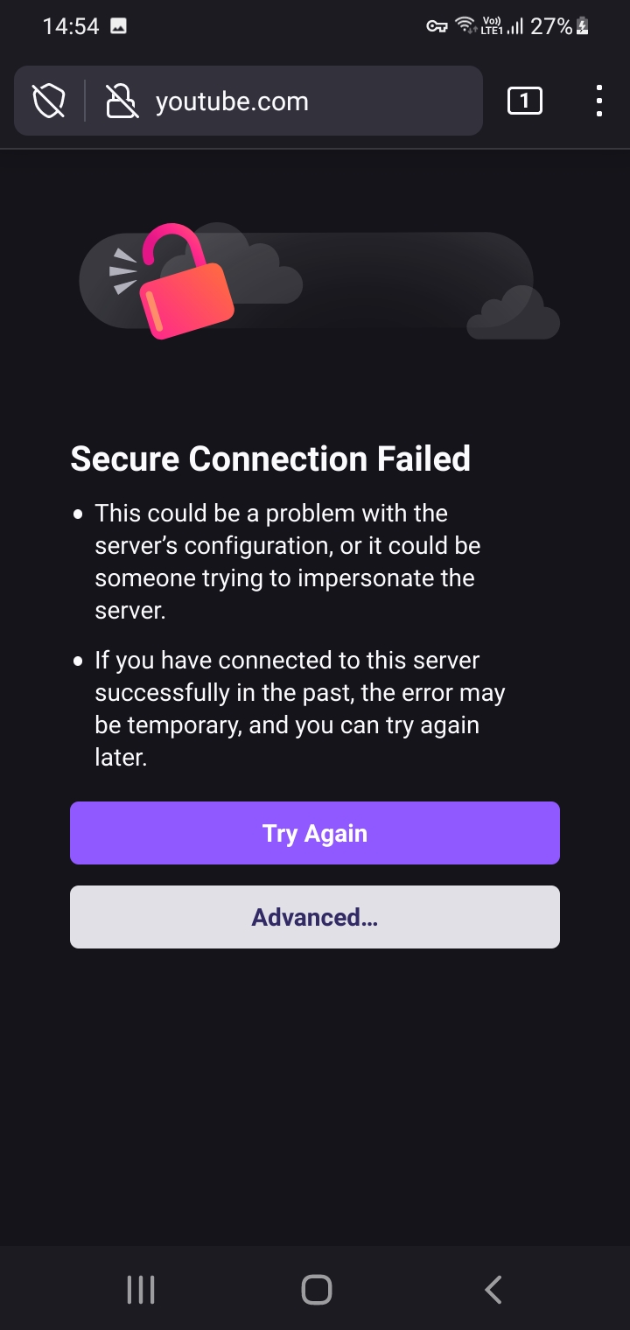The width and height of the screenshot is (630, 1330).
Task: Open the three-dot browser menu
Action: (x=598, y=101)
